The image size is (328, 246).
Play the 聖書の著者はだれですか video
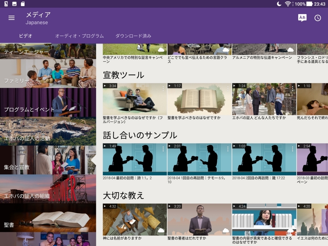pos(199,219)
